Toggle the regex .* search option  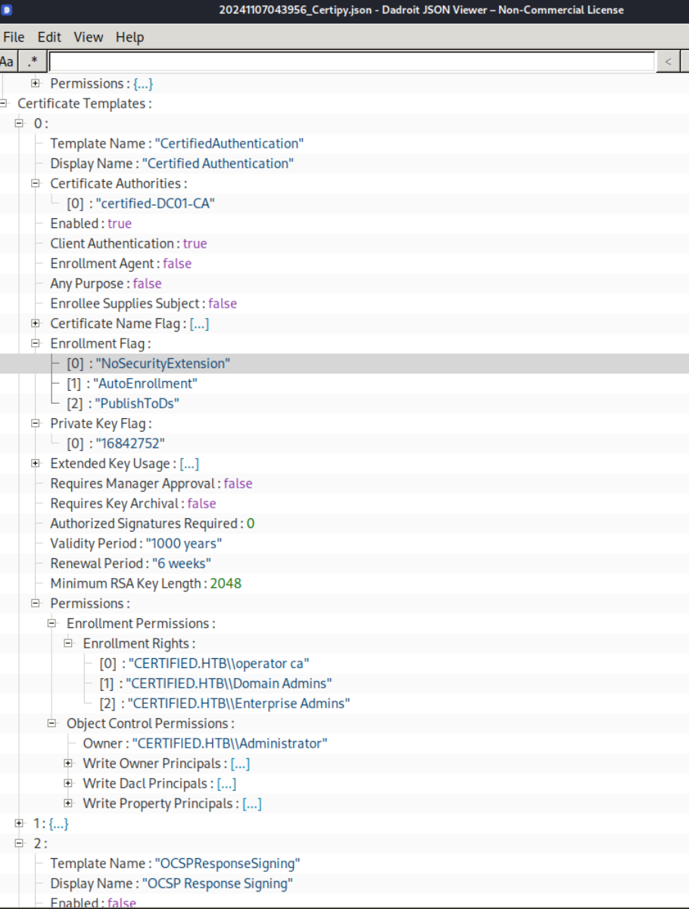pyautogui.click(x=31, y=61)
